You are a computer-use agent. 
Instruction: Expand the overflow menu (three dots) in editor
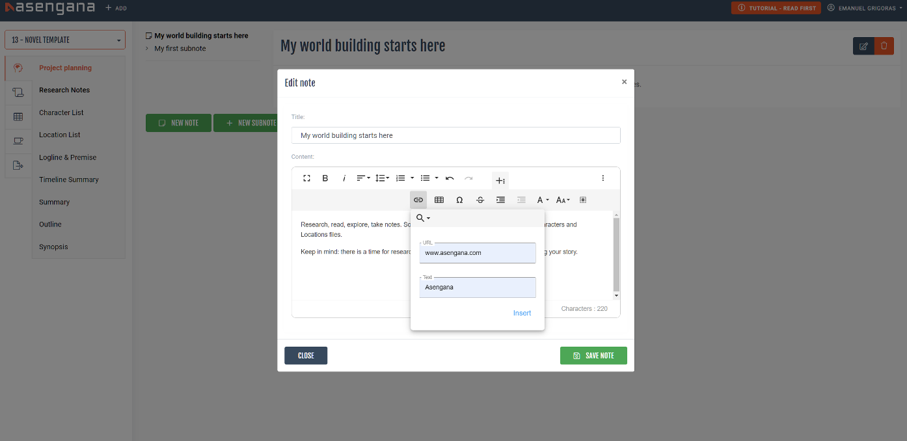[602, 178]
